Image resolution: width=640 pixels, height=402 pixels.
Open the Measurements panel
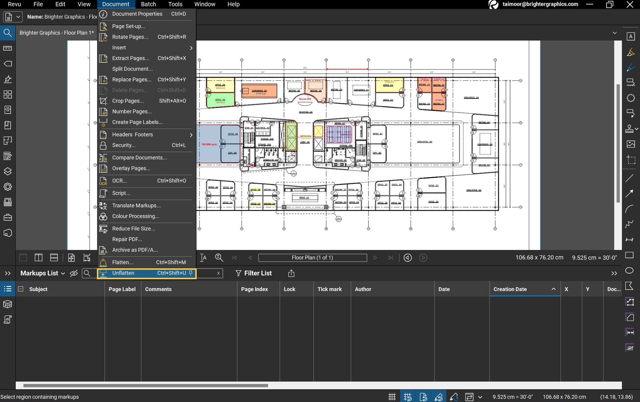tap(8, 48)
